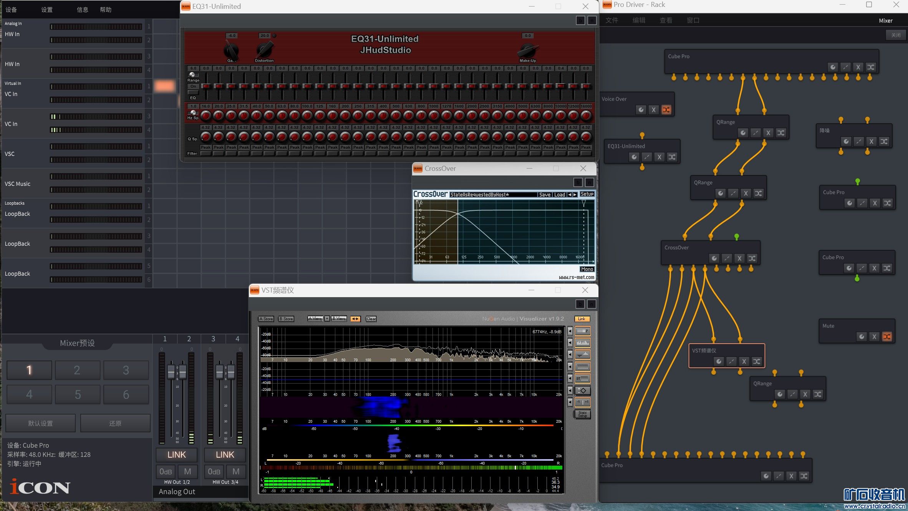The height and width of the screenshot is (511, 908).
Task: Select Mixer preset 1
Action: (29, 370)
